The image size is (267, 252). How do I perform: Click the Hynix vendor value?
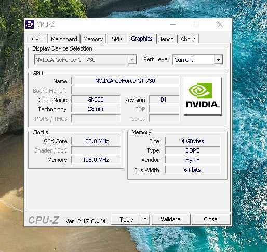193,160
